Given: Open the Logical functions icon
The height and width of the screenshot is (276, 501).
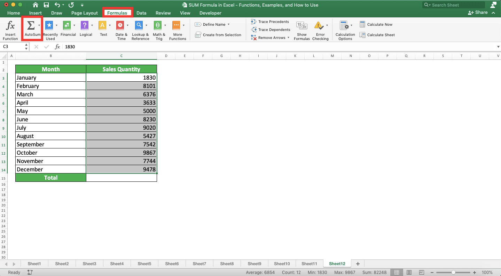Looking at the screenshot, I should [x=84, y=25].
